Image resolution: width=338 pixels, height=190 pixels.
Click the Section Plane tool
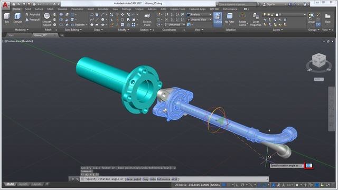pos(147,20)
